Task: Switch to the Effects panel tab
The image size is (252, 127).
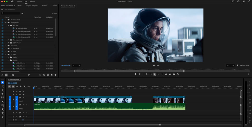Action: click(19, 5)
